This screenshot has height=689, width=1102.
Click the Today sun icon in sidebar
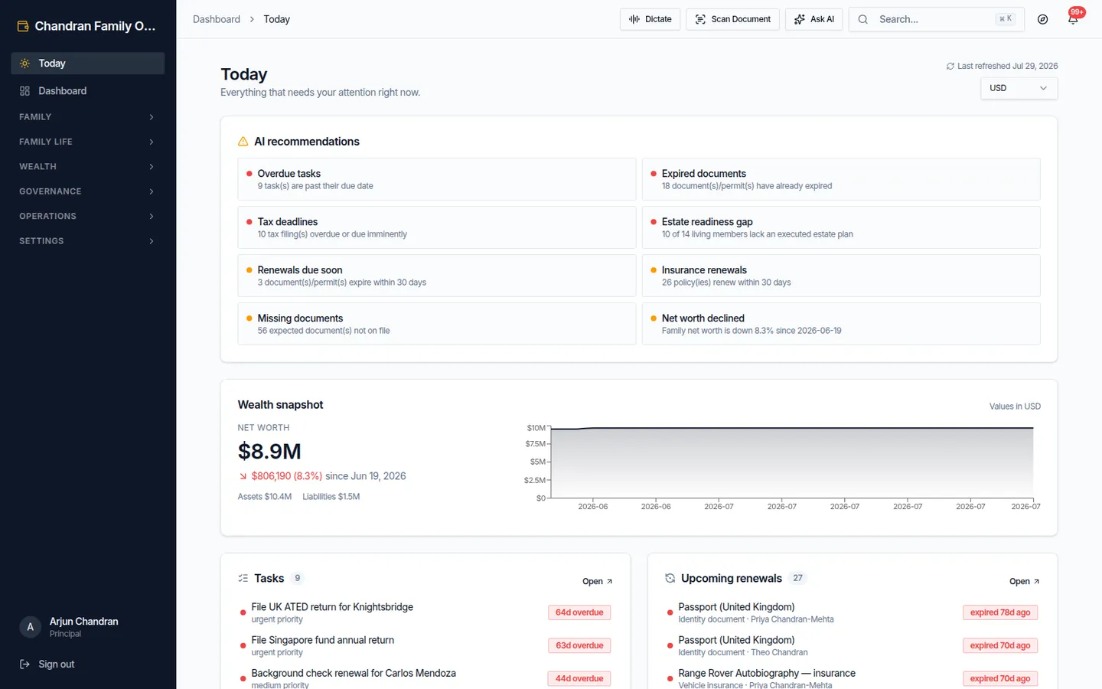24,64
